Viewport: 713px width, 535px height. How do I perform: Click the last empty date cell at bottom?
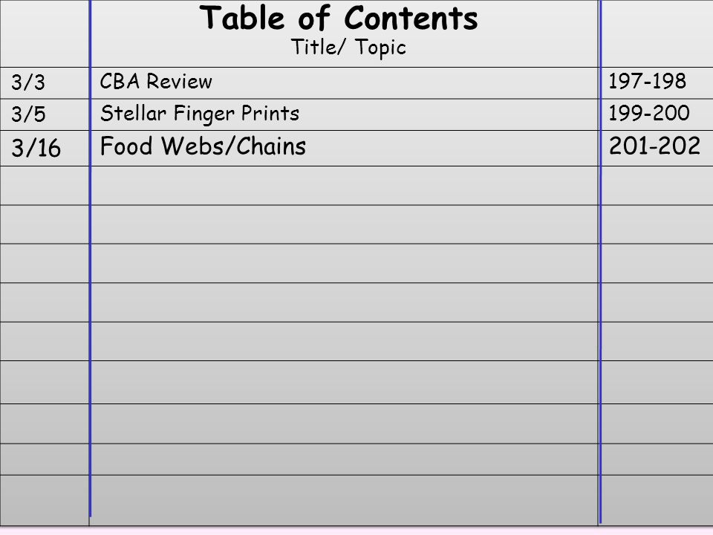coord(45,500)
